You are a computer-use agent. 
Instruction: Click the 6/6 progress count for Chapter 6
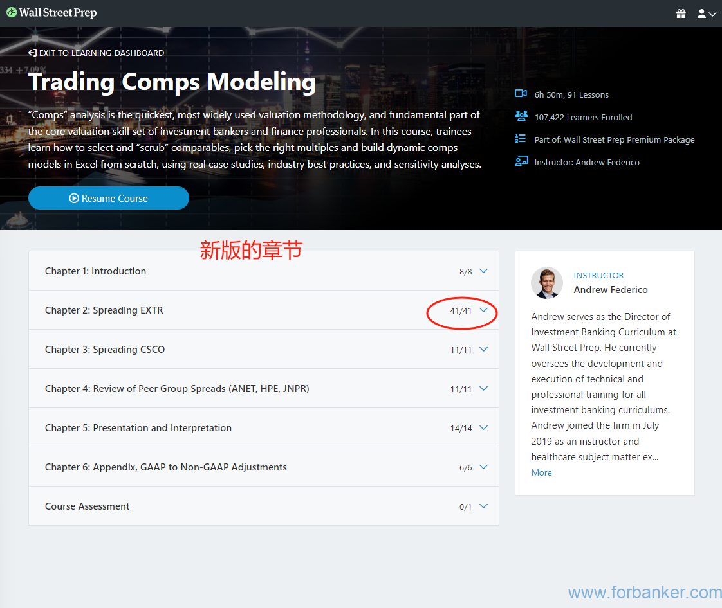click(x=465, y=468)
